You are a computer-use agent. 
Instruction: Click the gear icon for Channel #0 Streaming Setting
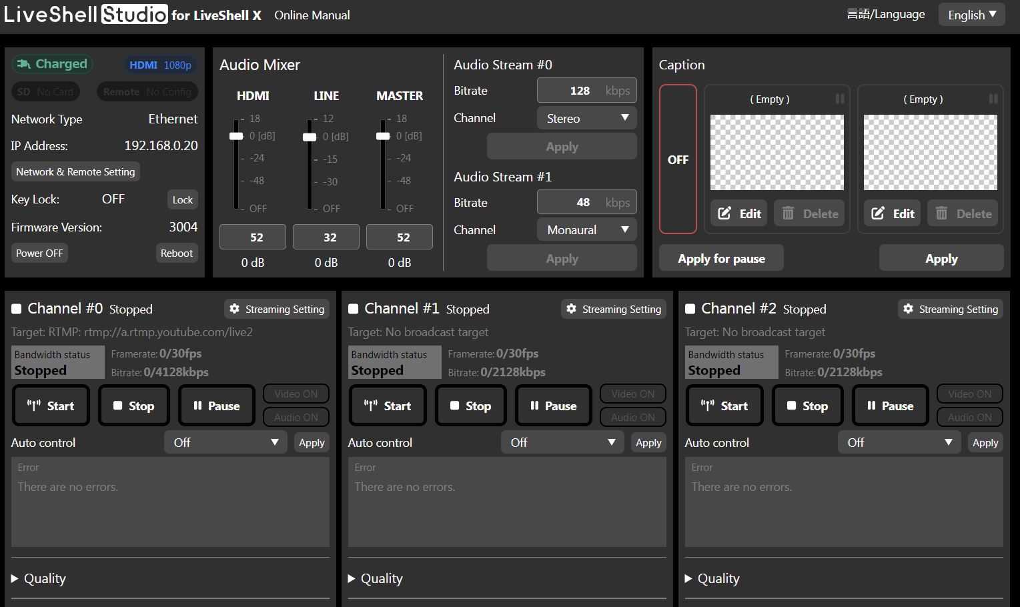pos(234,309)
